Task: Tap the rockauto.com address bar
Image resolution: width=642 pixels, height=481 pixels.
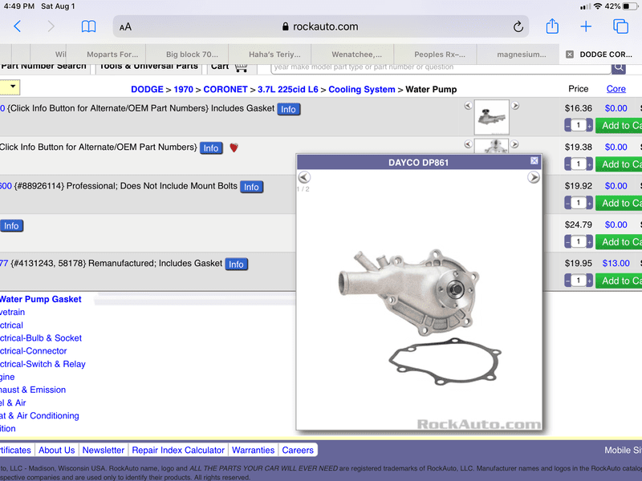Action: [320, 27]
